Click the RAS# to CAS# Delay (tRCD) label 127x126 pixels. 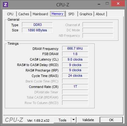click(38, 65)
